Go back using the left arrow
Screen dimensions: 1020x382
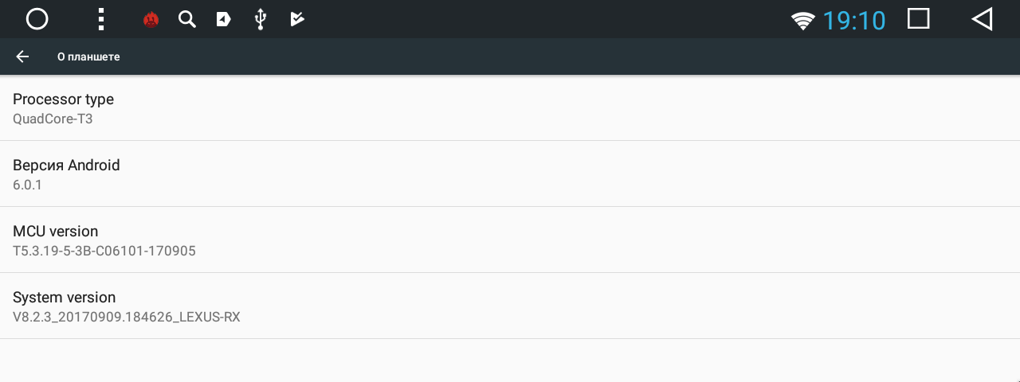point(22,57)
